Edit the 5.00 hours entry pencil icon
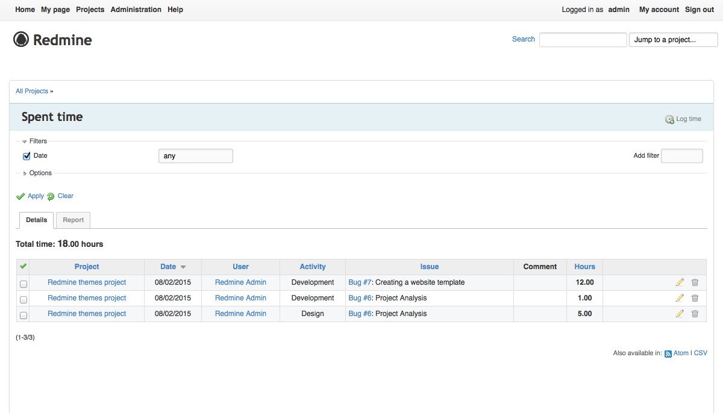Viewport: 723px width, 413px height. click(680, 314)
